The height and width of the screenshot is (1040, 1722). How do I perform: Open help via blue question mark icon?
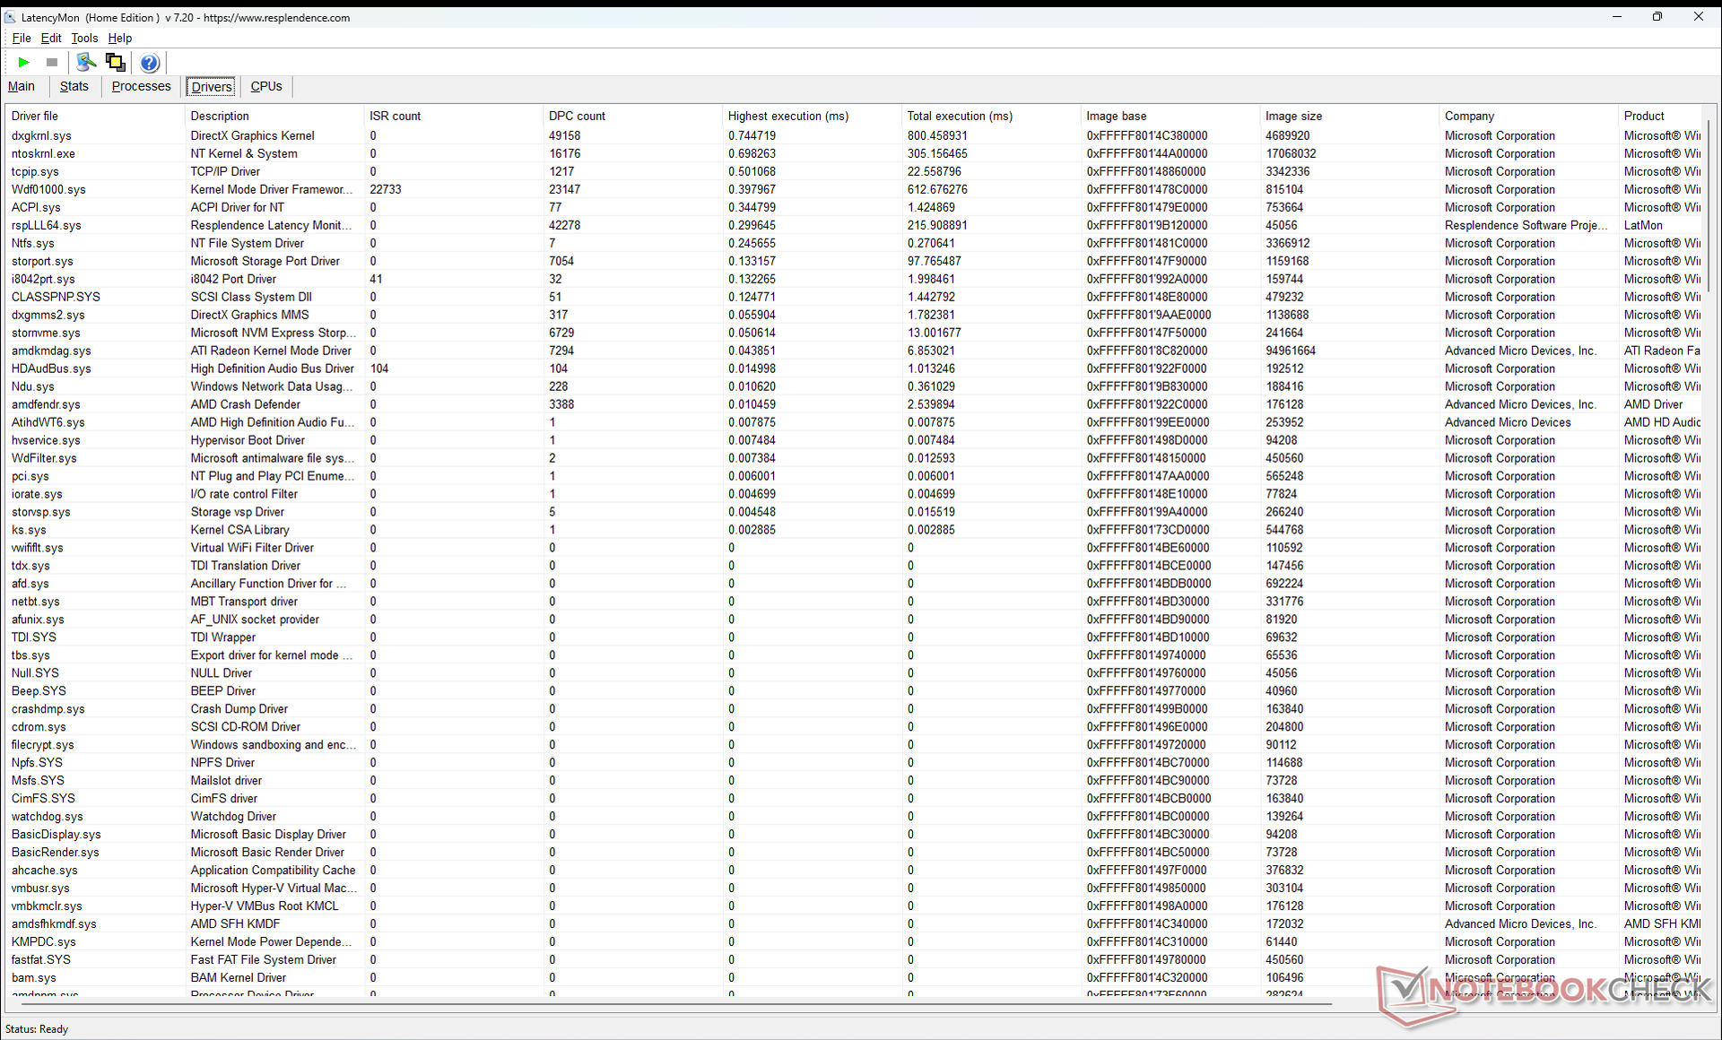(150, 62)
